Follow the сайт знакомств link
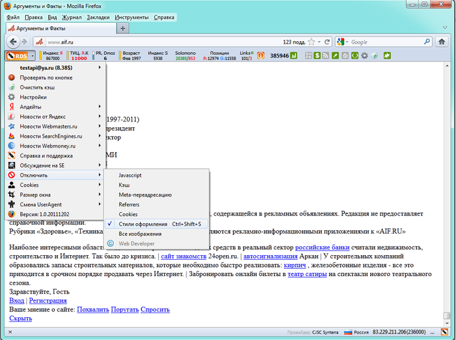The height and width of the screenshot is (340, 456). [184, 256]
